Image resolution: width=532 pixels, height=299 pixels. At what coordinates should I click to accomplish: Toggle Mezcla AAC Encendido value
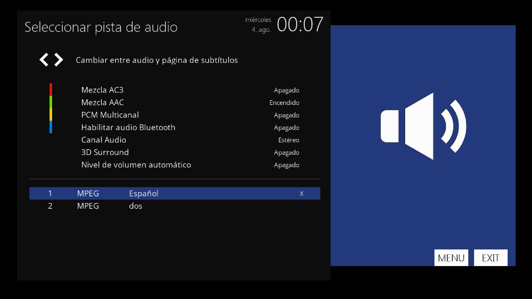[x=284, y=103]
